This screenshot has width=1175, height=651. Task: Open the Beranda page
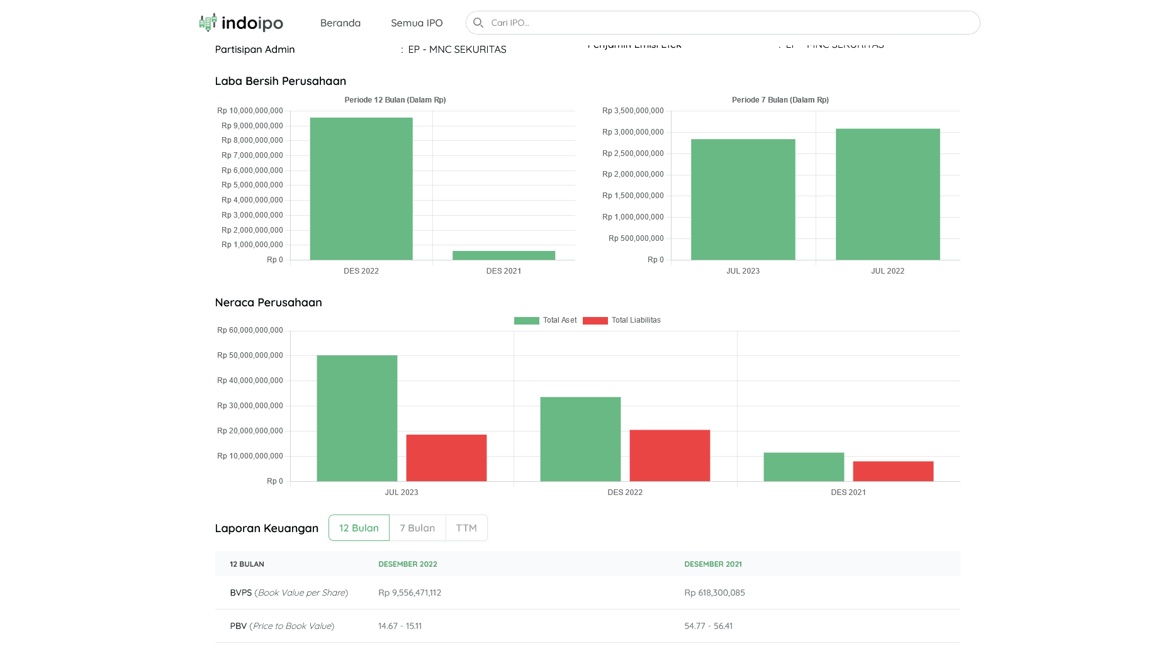(x=340, y=23)
